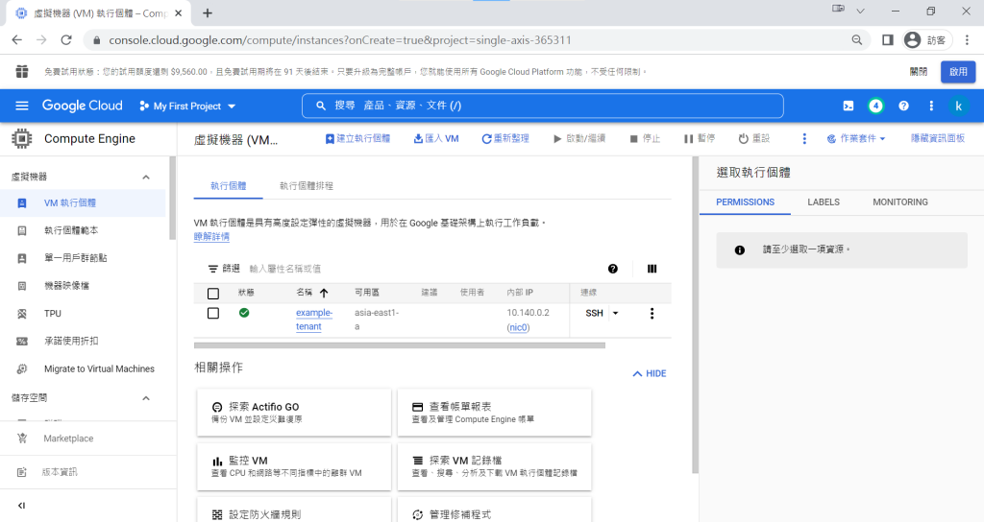Click 隱藏資訊面板 hide info panel
Viewport: 984px width, 522px height.
coord(938,138)
